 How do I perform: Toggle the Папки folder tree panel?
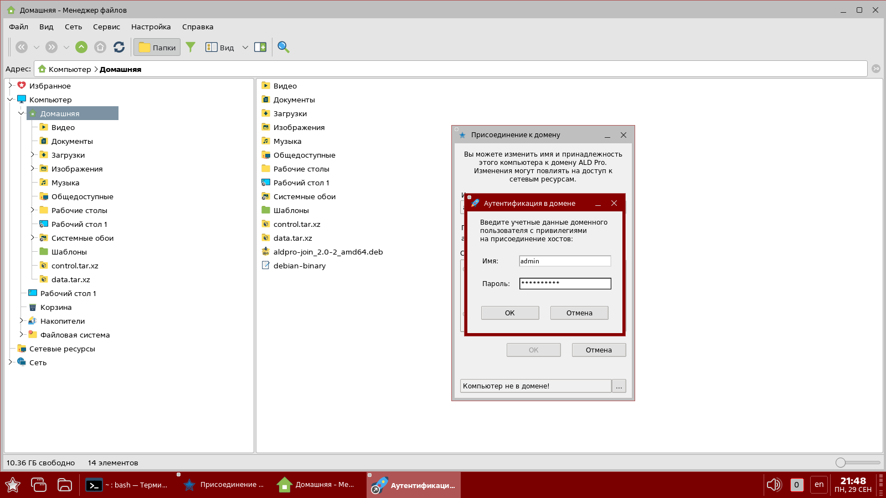pyautogui.click(x=157, y=47)
